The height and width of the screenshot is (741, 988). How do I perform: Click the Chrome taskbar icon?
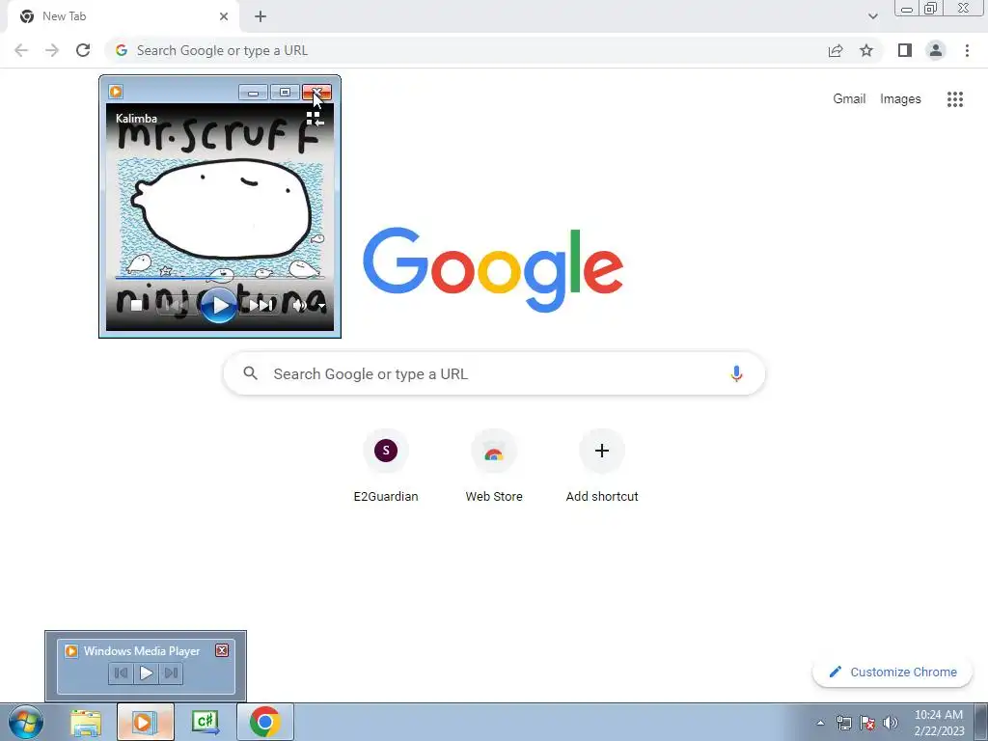(x=265, y=722)
